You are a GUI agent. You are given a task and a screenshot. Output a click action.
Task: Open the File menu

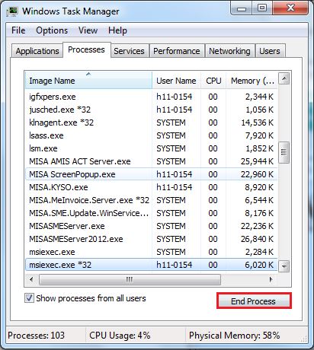click(x=18, y=30)
